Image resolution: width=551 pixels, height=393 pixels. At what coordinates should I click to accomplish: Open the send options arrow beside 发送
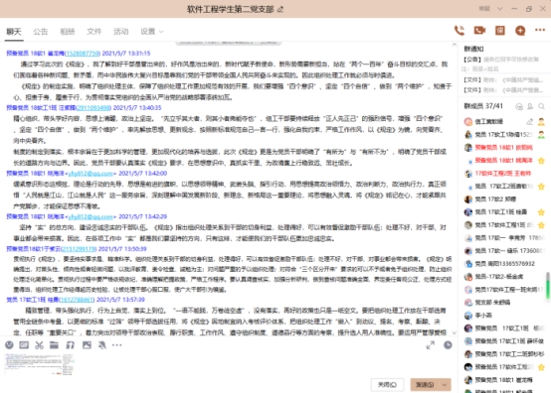pyautogui.click(x=445, y=385)
